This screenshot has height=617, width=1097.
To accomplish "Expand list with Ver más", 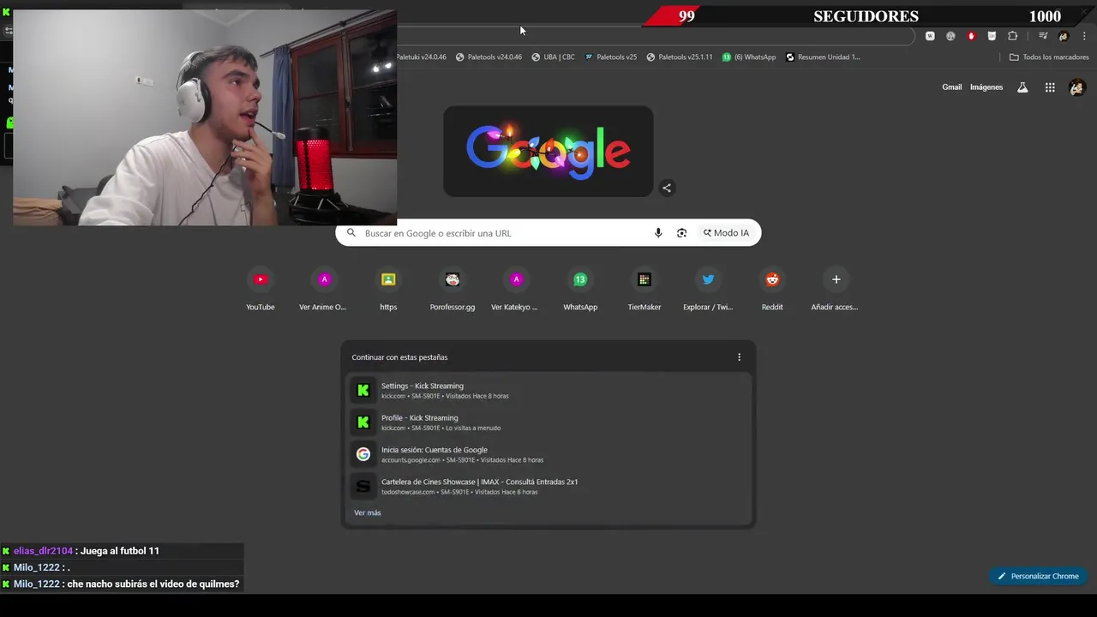I will 368,512.
